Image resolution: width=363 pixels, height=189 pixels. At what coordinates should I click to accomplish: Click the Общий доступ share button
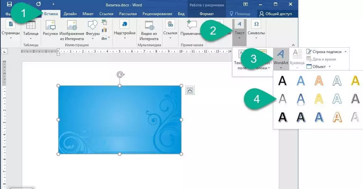point(276,14)
